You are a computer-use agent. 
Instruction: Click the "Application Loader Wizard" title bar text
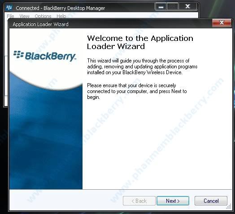point(40,24)
